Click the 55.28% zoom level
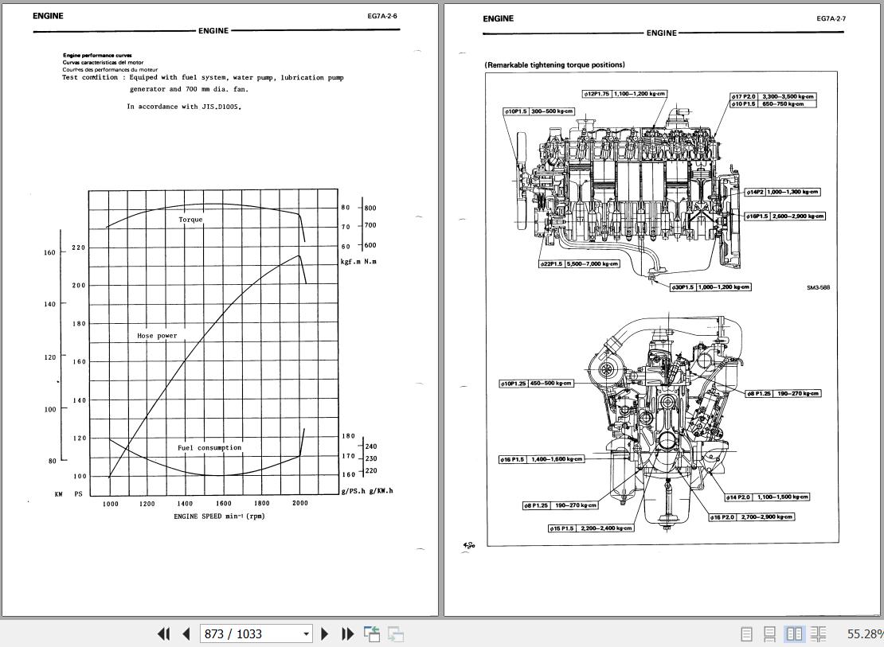 click(865, 634)
